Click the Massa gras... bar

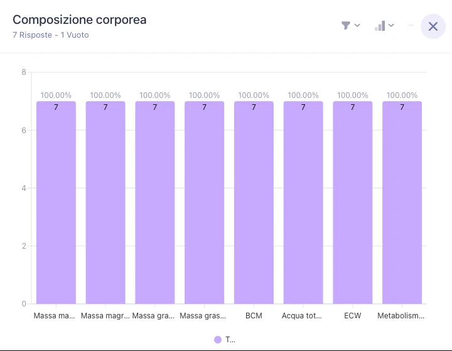coord(205,202)
